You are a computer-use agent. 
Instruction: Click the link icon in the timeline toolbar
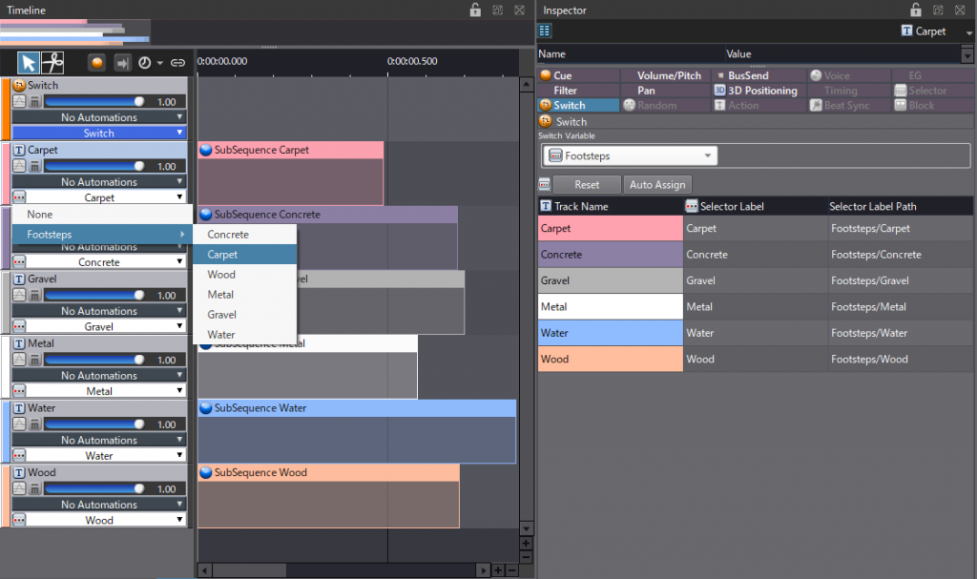coord(179,61)
